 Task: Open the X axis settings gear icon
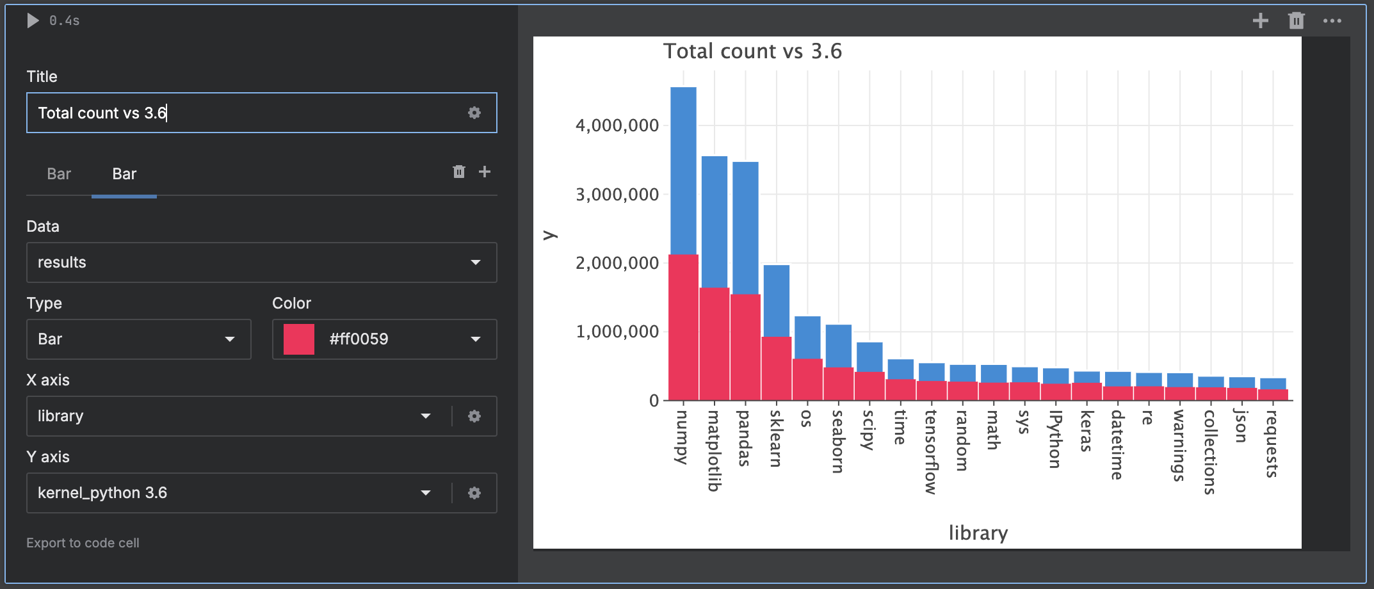point(474,416)
